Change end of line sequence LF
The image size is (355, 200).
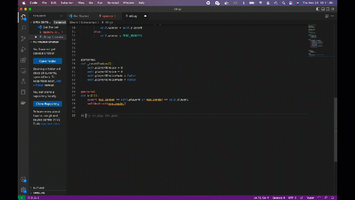pos(301,198)
